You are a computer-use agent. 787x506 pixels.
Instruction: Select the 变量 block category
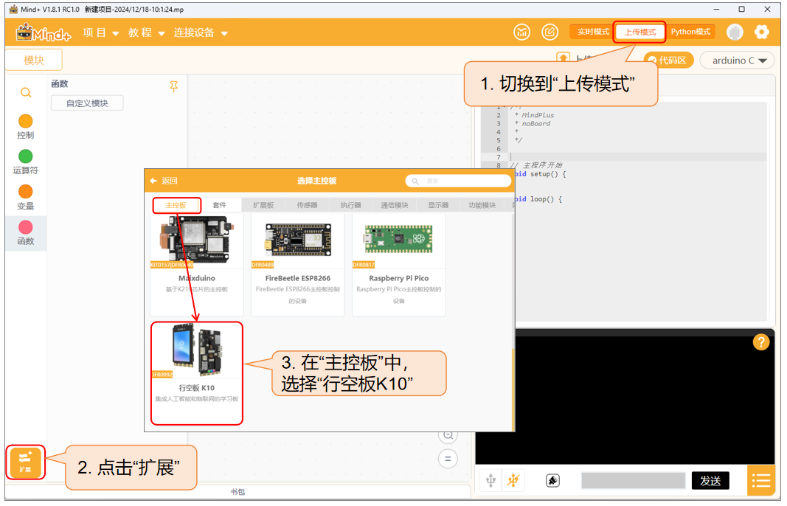pyautogui.click(x=26, y=197)
